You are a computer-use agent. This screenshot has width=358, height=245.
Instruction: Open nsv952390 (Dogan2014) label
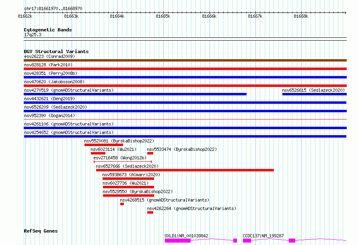(x=49, y=115)
